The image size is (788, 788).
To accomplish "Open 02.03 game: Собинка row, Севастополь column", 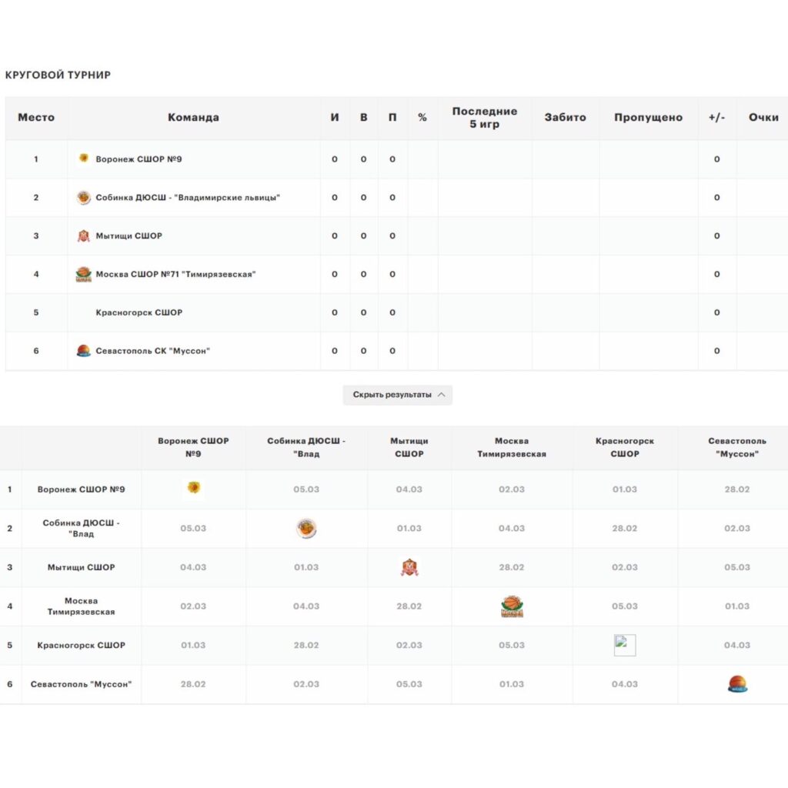I will (737, 528).
